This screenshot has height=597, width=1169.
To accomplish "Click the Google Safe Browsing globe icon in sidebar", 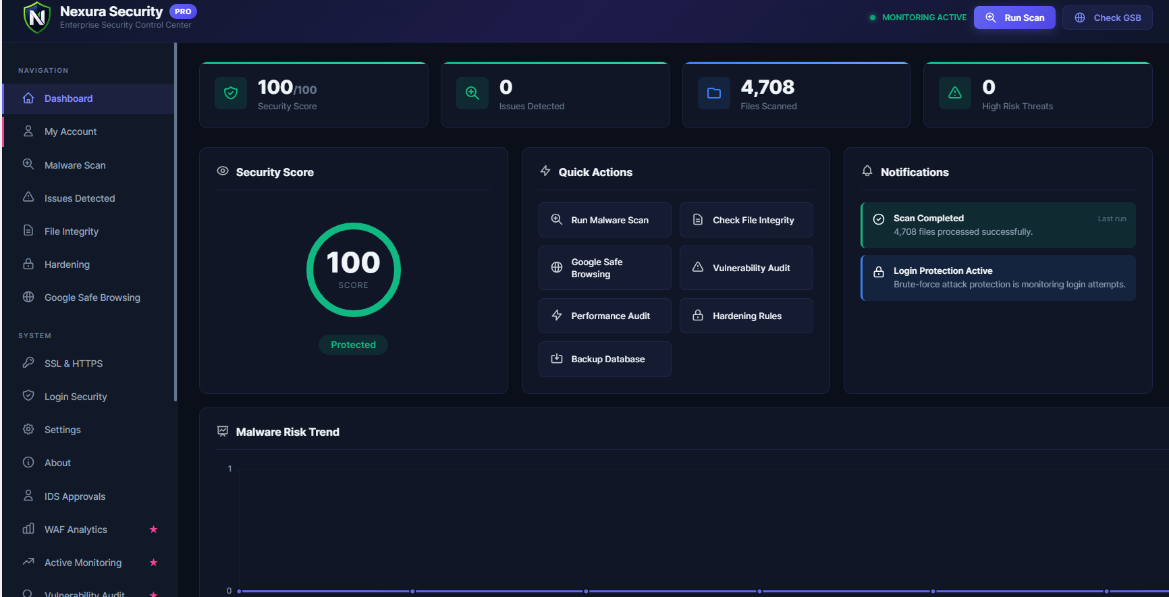I will pos(28,297).
